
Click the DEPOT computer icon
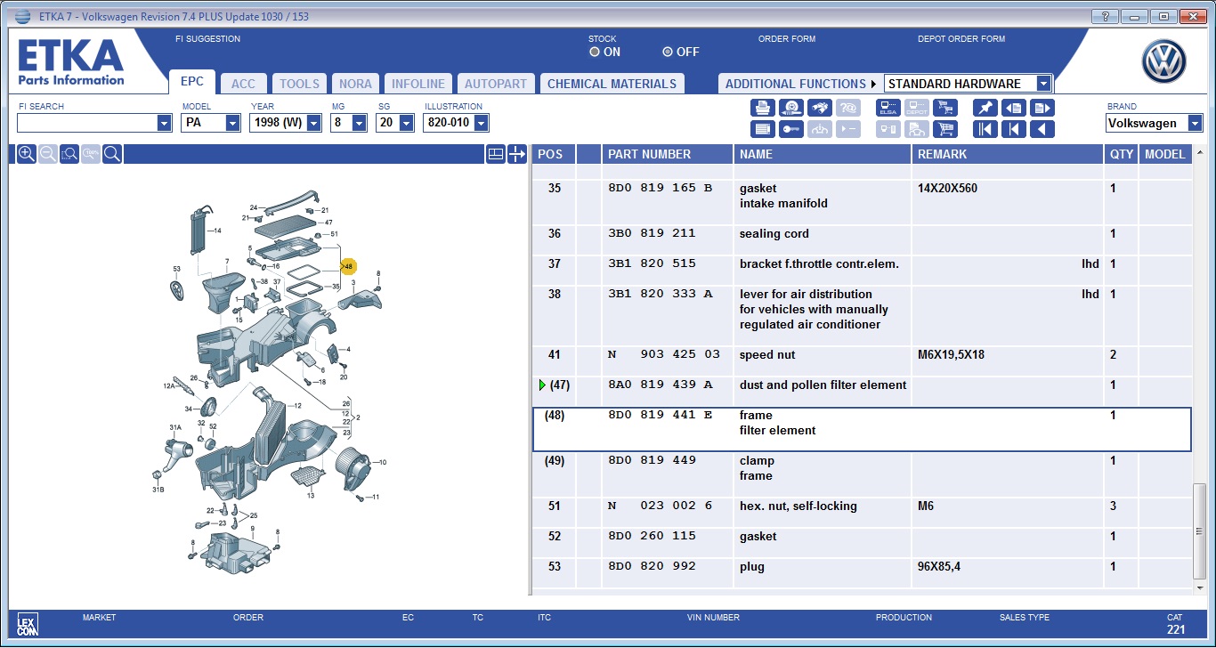click(x=916, y=108)
